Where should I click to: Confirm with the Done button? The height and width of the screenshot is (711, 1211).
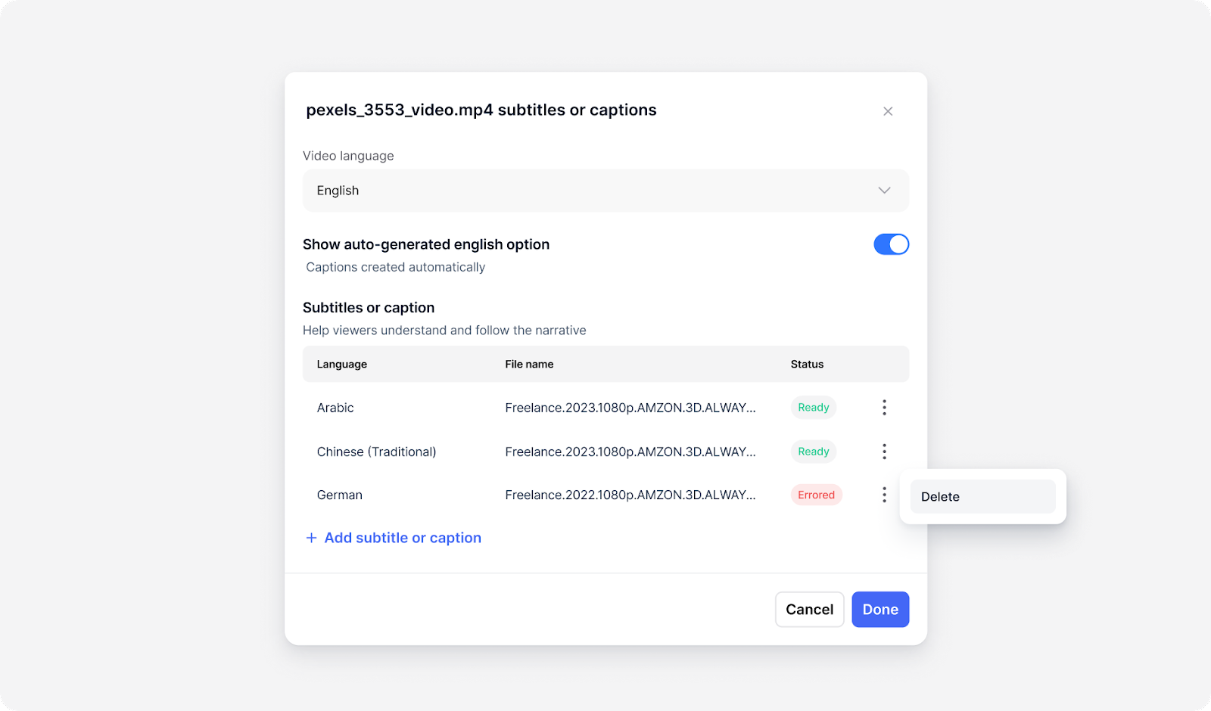879,610
